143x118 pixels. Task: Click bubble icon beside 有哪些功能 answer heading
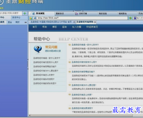[69, 72]
